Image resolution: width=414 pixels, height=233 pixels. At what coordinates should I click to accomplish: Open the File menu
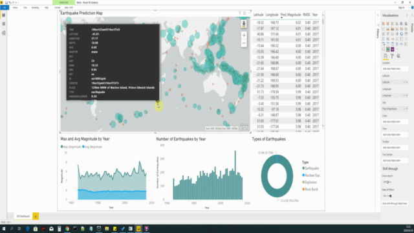5,7
